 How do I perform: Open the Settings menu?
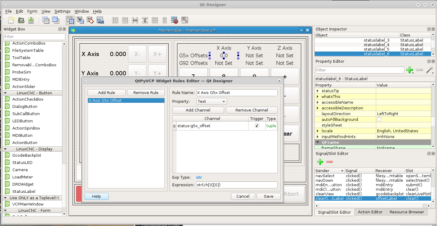tap(62, 11)
